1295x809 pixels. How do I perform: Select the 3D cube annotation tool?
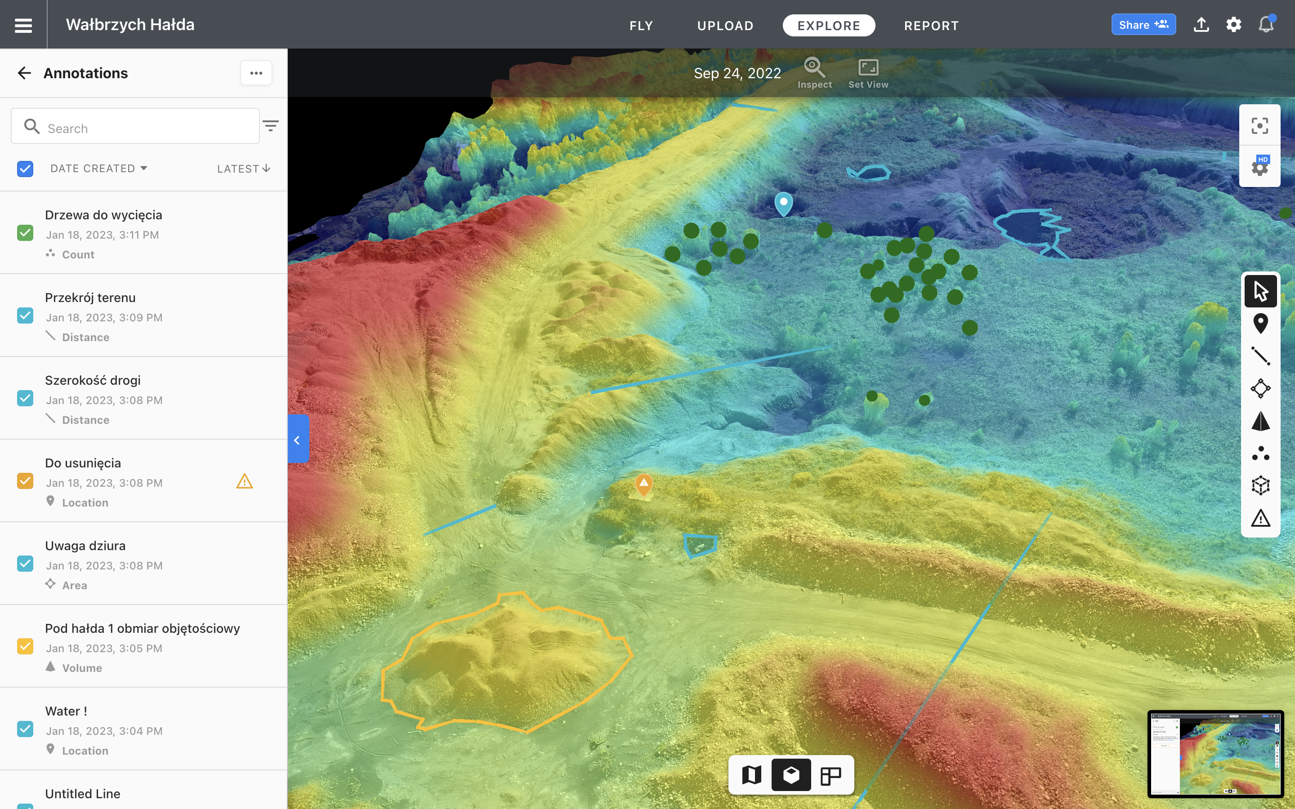pyautogui.click(x=1260, y=486)
